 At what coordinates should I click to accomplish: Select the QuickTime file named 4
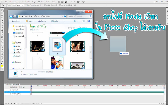[x=57, y=46]
